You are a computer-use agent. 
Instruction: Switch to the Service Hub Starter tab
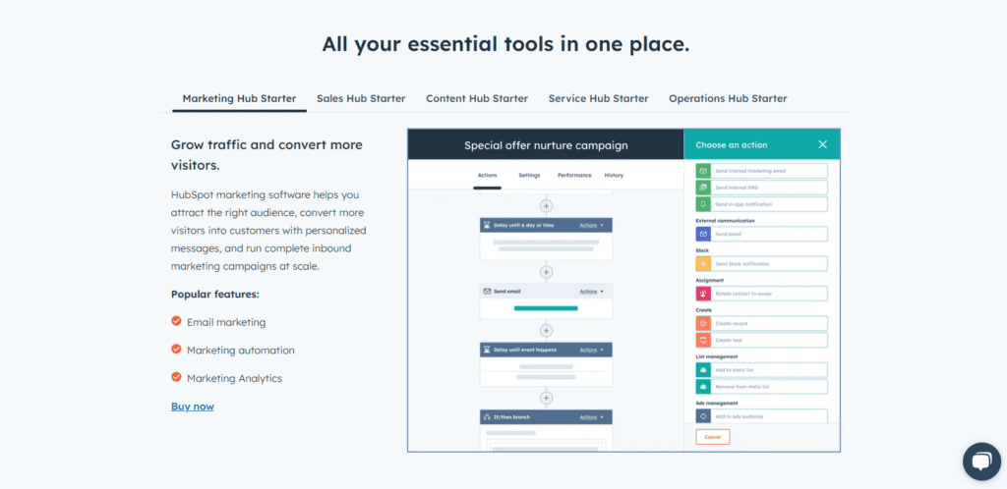tap(598, 99)
